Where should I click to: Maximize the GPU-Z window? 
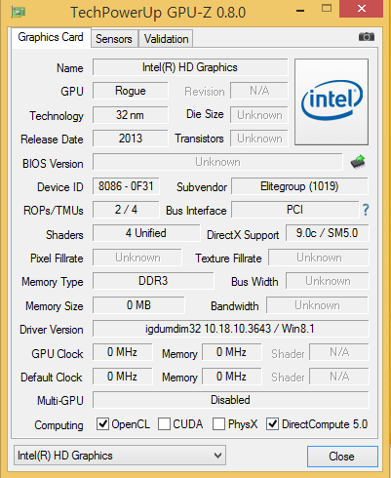(x=327, y=9)
